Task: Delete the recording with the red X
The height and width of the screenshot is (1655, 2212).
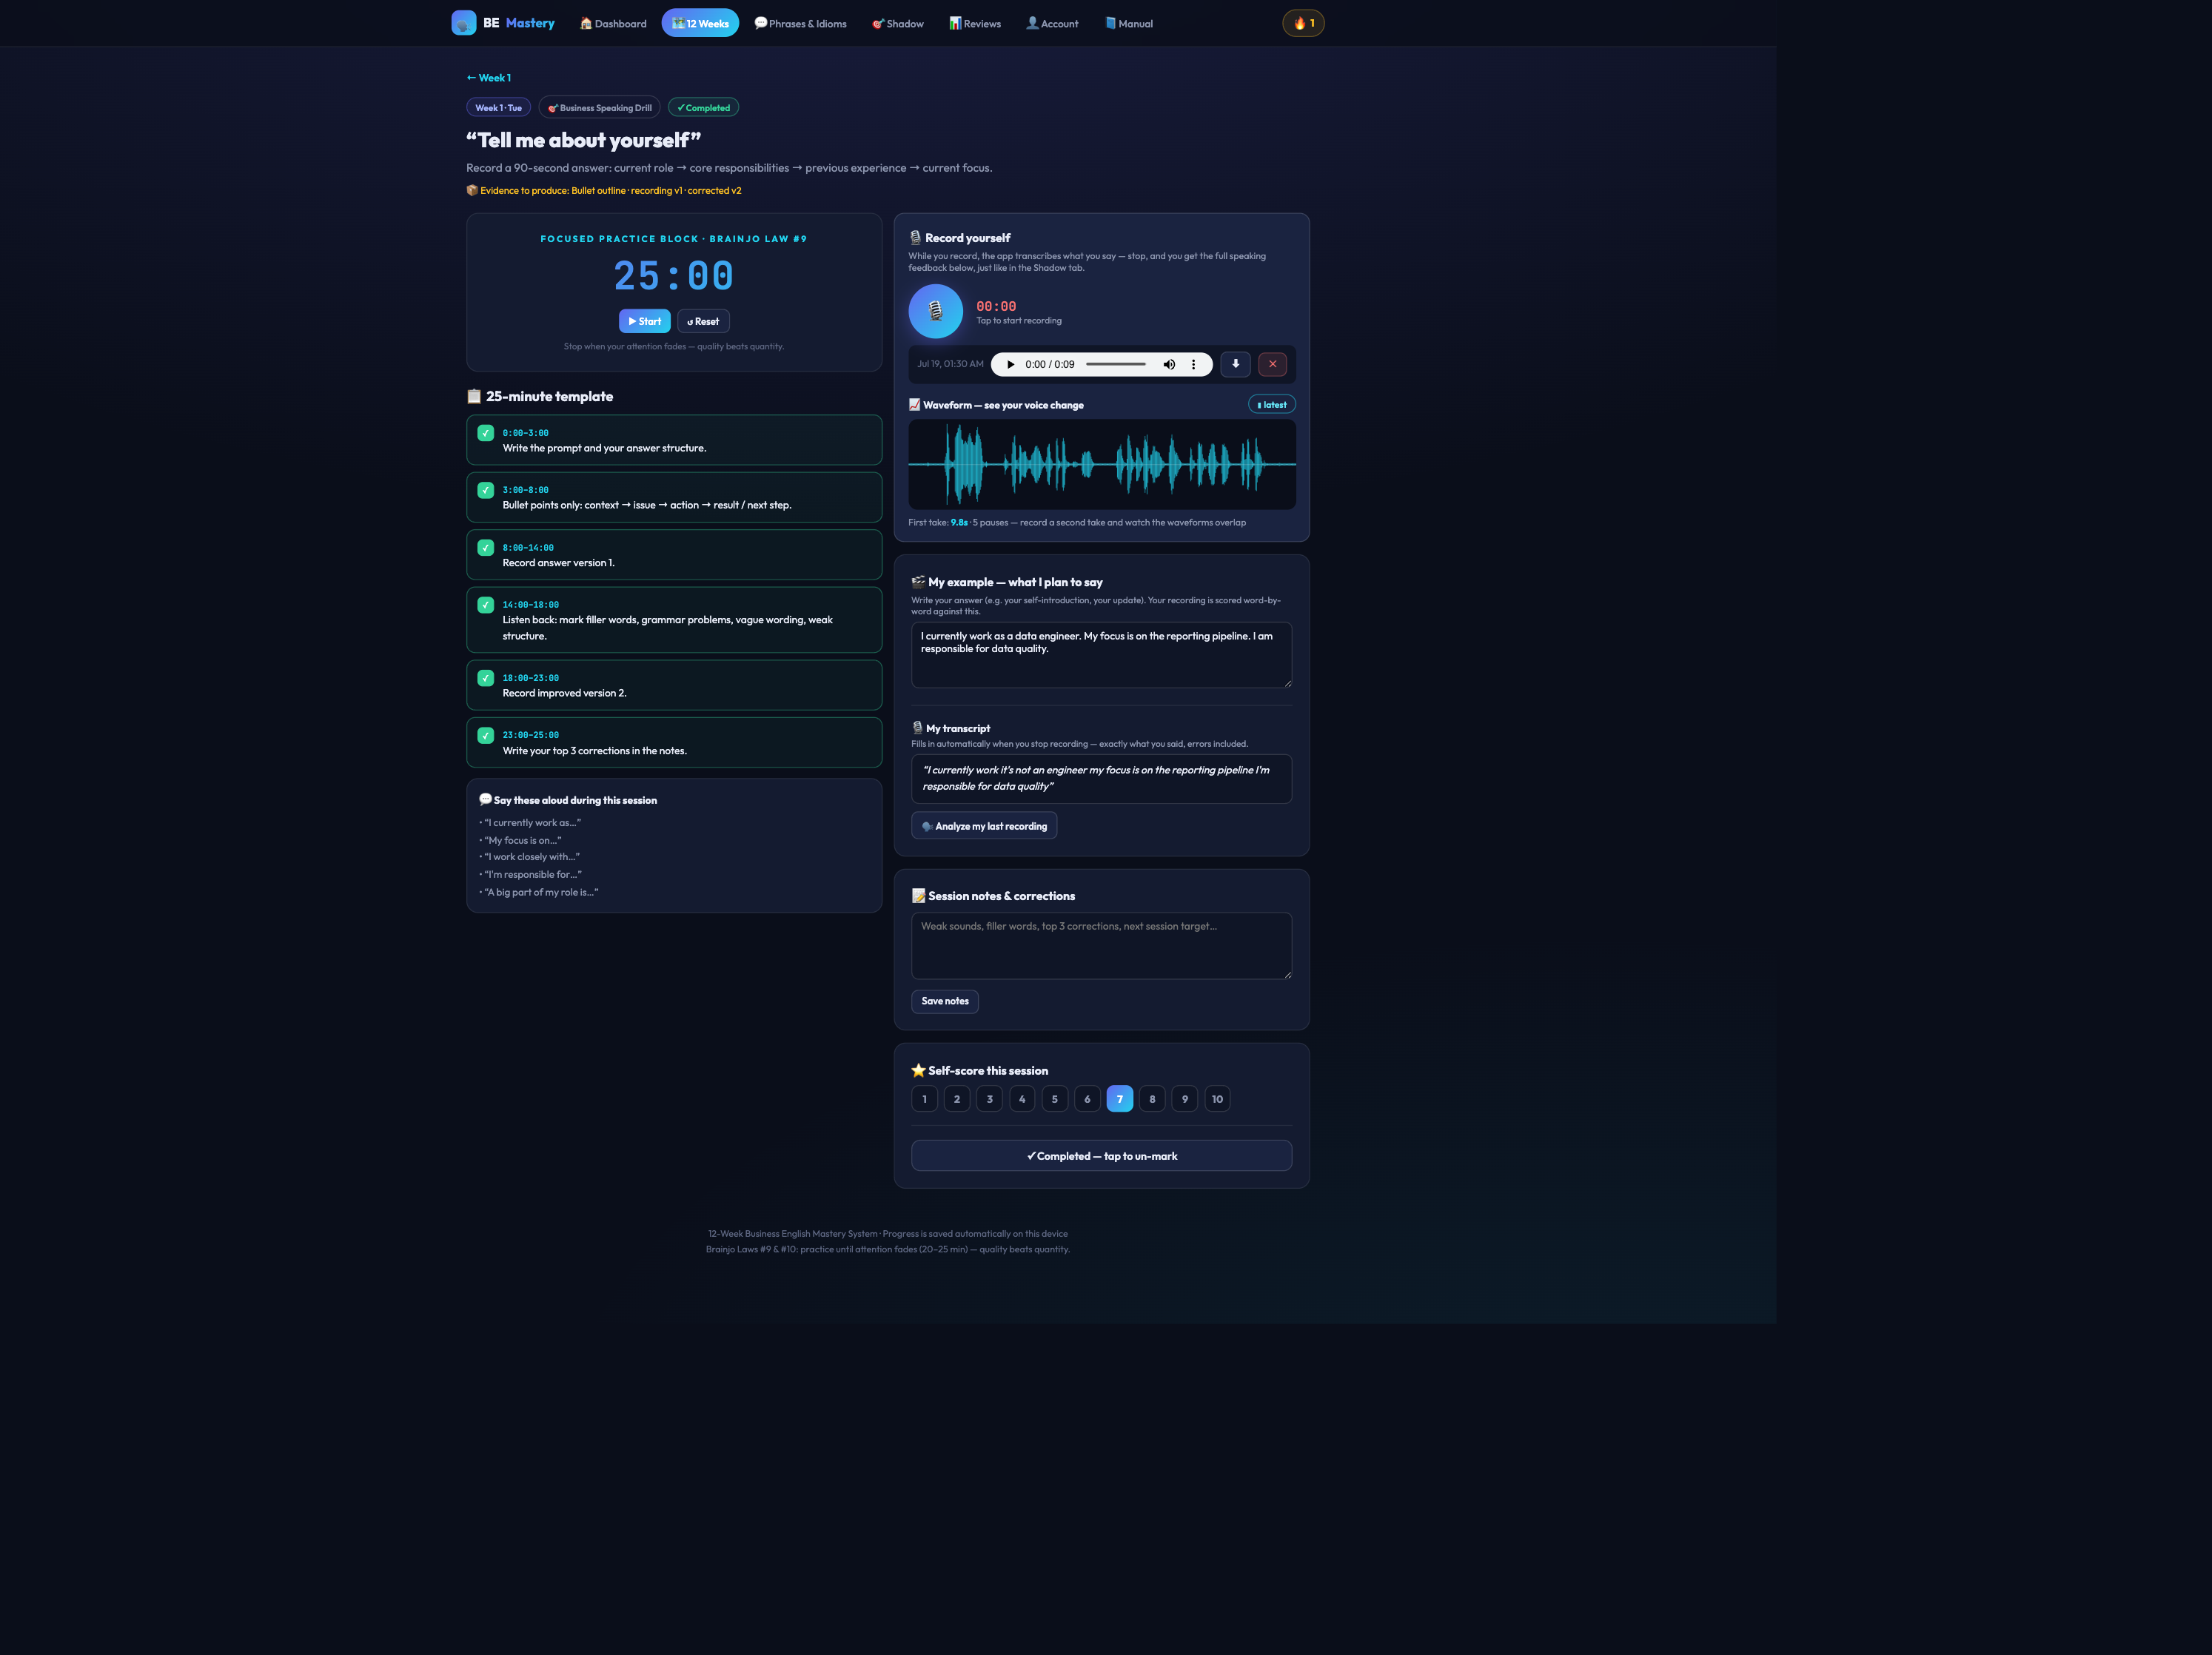Action: pyautogui.click(x=1272, y=364)
